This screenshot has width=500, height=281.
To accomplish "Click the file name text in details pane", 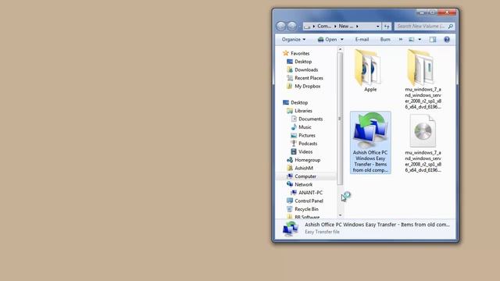I will pos(377,225).
